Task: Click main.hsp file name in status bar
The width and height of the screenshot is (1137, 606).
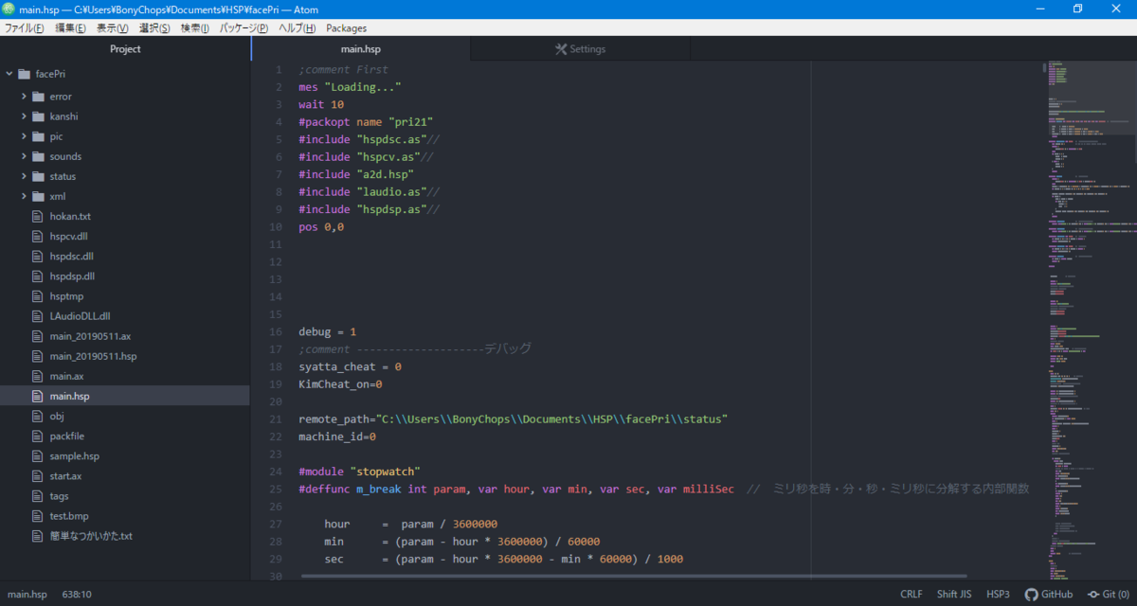Action: [x=27, y=595]
